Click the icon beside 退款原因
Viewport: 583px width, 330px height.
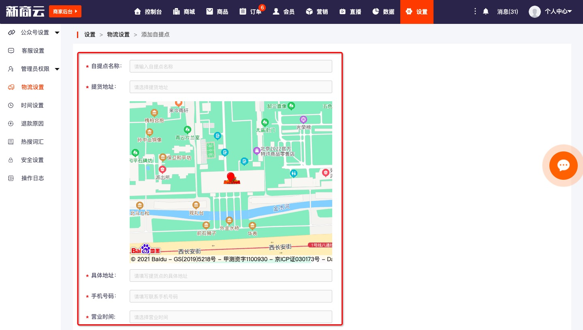click(11, 123)
